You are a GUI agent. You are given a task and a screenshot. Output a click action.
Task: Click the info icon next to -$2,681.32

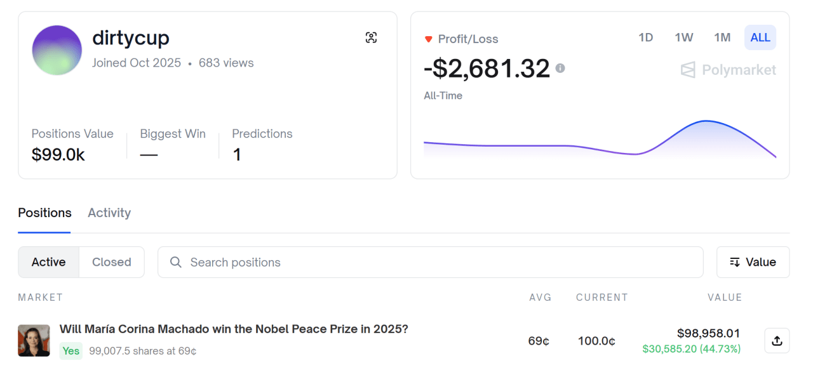click(560, 68)
